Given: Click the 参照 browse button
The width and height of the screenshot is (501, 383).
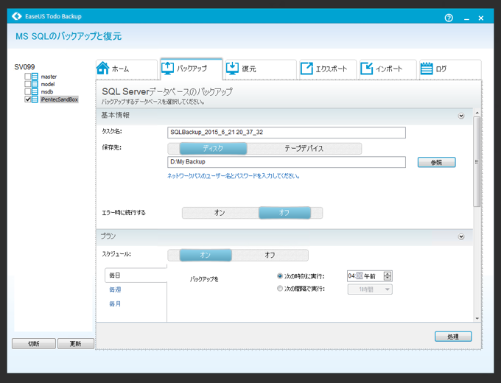Looking at the screenshot, I should pyautogui.click(x=436, y=162).
